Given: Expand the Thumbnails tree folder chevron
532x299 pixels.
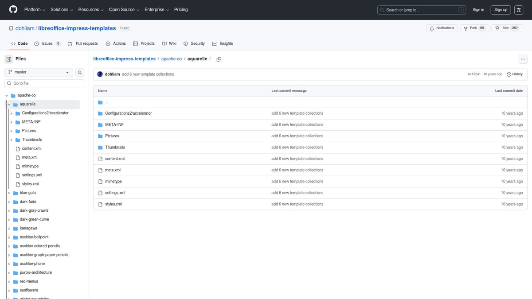Looking at the screenshot, I should [11, 140].
